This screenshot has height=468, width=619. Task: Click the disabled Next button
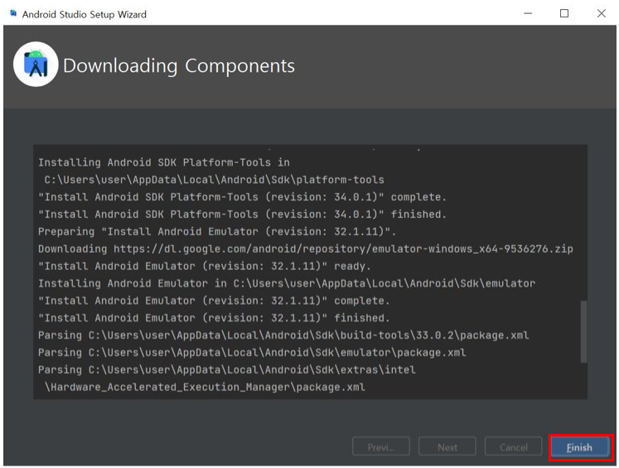click(447, 446)
